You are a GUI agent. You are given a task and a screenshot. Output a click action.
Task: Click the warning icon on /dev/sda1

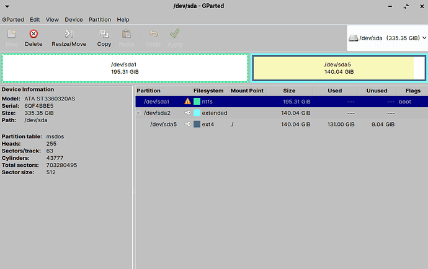click(x=187, y=102)
